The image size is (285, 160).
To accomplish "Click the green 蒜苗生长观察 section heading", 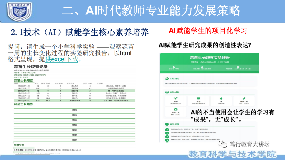I will click(23, 81).
